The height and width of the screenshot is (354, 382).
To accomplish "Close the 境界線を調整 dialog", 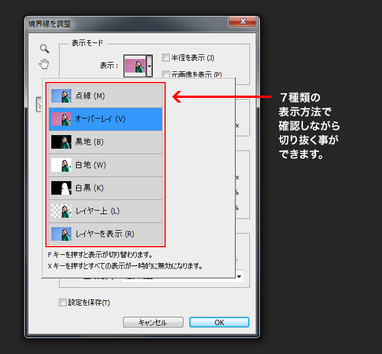I will click(x=242, y=22).
